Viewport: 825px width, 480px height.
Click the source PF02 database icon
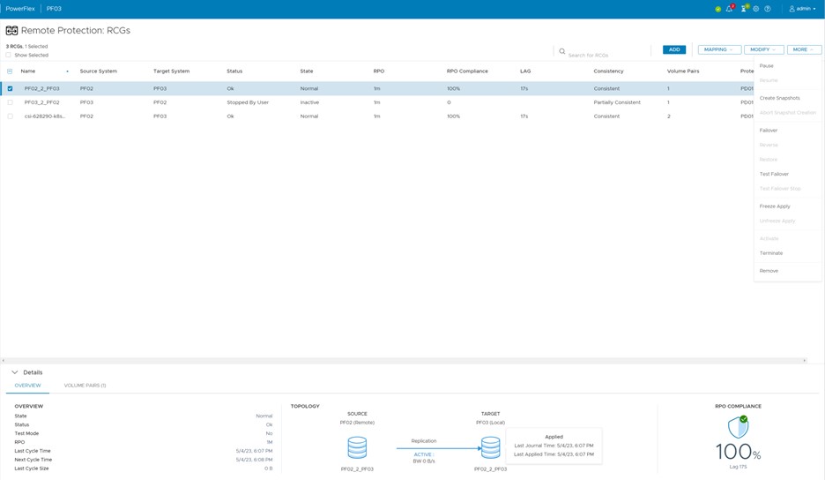click(x=357, y=448)
